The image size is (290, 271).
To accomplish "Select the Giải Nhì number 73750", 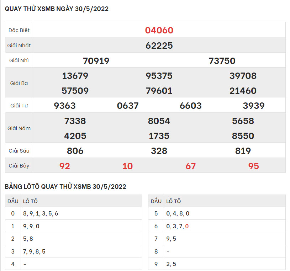I will click(x=222, y=61).
